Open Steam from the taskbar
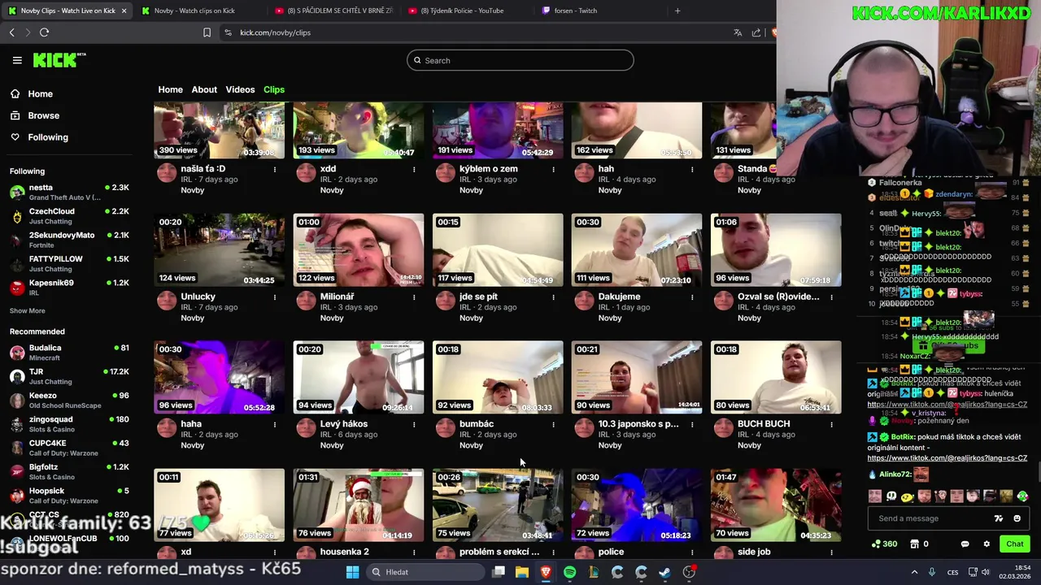The image size is (1041, 585). (664, 572)
